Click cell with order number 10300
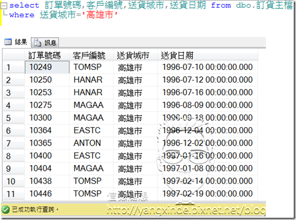The width and height of the screenshot is (296, 220). click(47, 118)
